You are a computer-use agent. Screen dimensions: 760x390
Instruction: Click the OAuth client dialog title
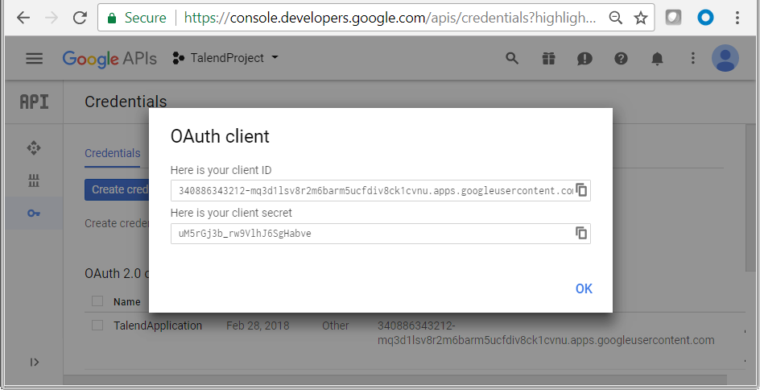coord(220,136)
